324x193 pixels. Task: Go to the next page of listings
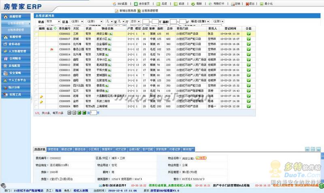point(79,113)
